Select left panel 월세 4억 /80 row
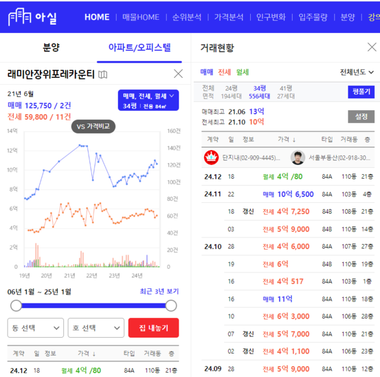The height and width of the screenshot is (377, 380). [x=93, y=370]
